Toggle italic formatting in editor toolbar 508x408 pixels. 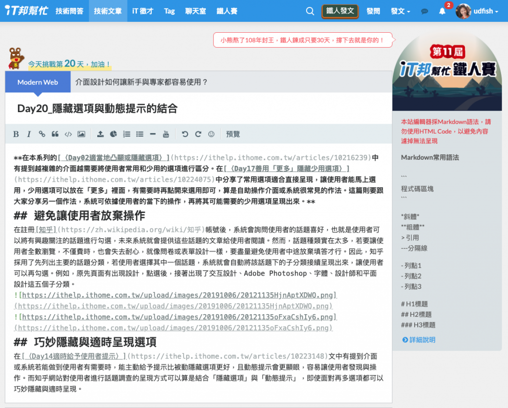[29, 134]
